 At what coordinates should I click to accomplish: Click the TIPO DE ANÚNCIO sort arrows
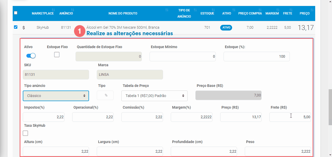pos(195,10)
